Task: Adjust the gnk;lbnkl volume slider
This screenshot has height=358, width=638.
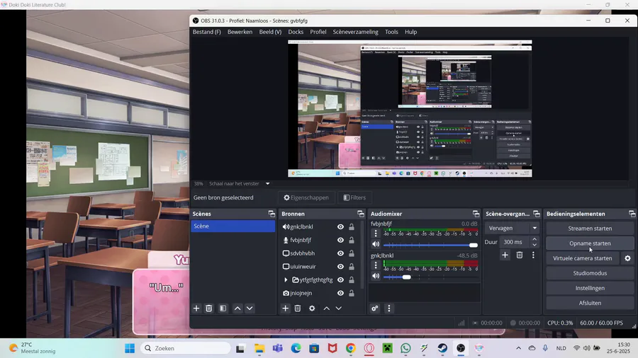Action: tap(430, 277)
